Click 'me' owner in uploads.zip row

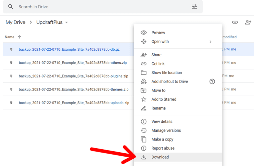(233, 103)
